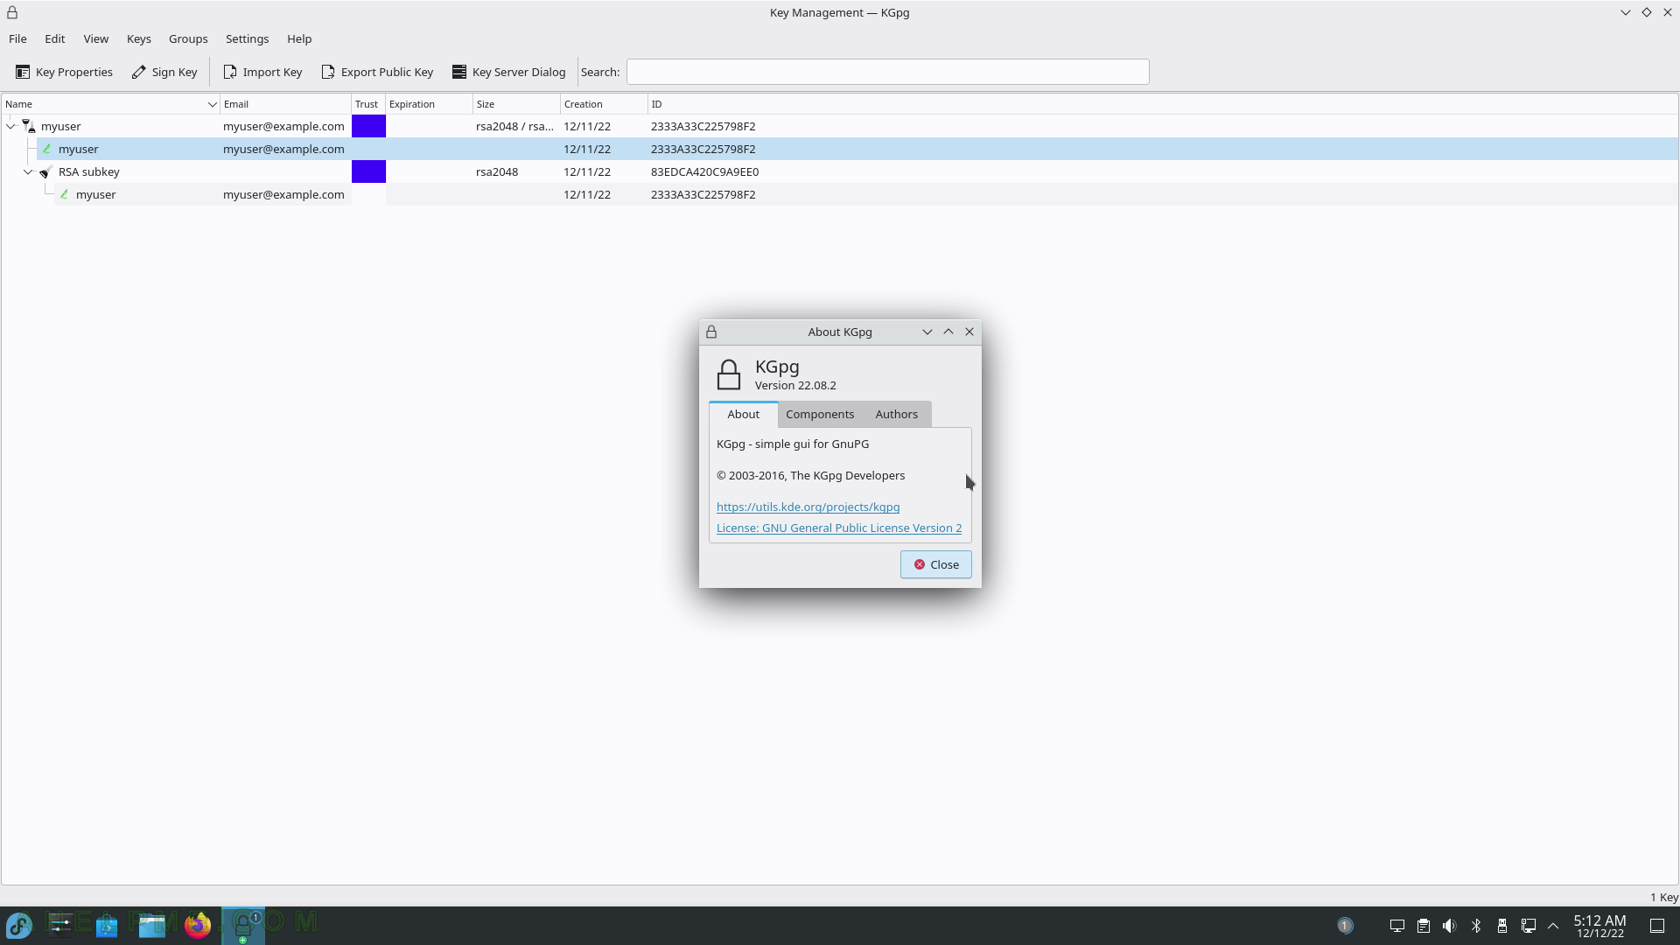Focus the Search input field
This screenshot has height=945, width=1680.
887,72
